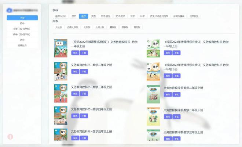Image resolution: width=242 pixels, height=147 pixels.
Task: Select the 信息科技 subject
Action: pos(194,16)
